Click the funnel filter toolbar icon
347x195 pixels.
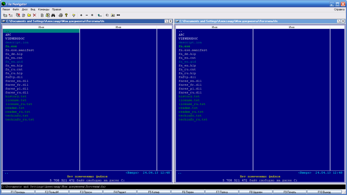tap(74, 15)
